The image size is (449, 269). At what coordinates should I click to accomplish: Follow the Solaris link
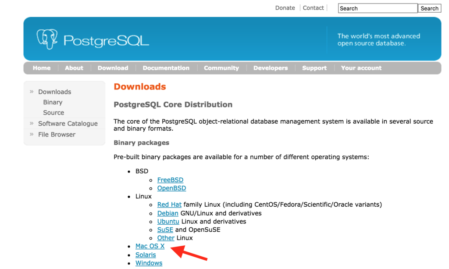coord(146,255)
